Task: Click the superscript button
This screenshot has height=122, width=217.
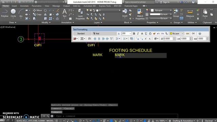Action: coord(145,39)
